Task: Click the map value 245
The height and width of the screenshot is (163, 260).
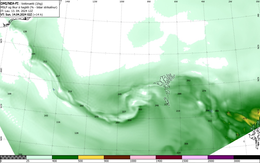Action: tap(120, 94)
